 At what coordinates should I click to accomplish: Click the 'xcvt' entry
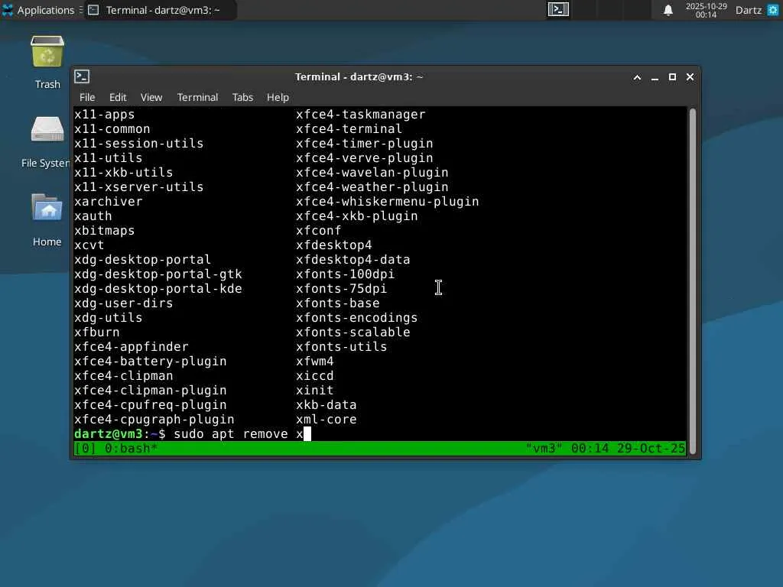coord(89,245)
